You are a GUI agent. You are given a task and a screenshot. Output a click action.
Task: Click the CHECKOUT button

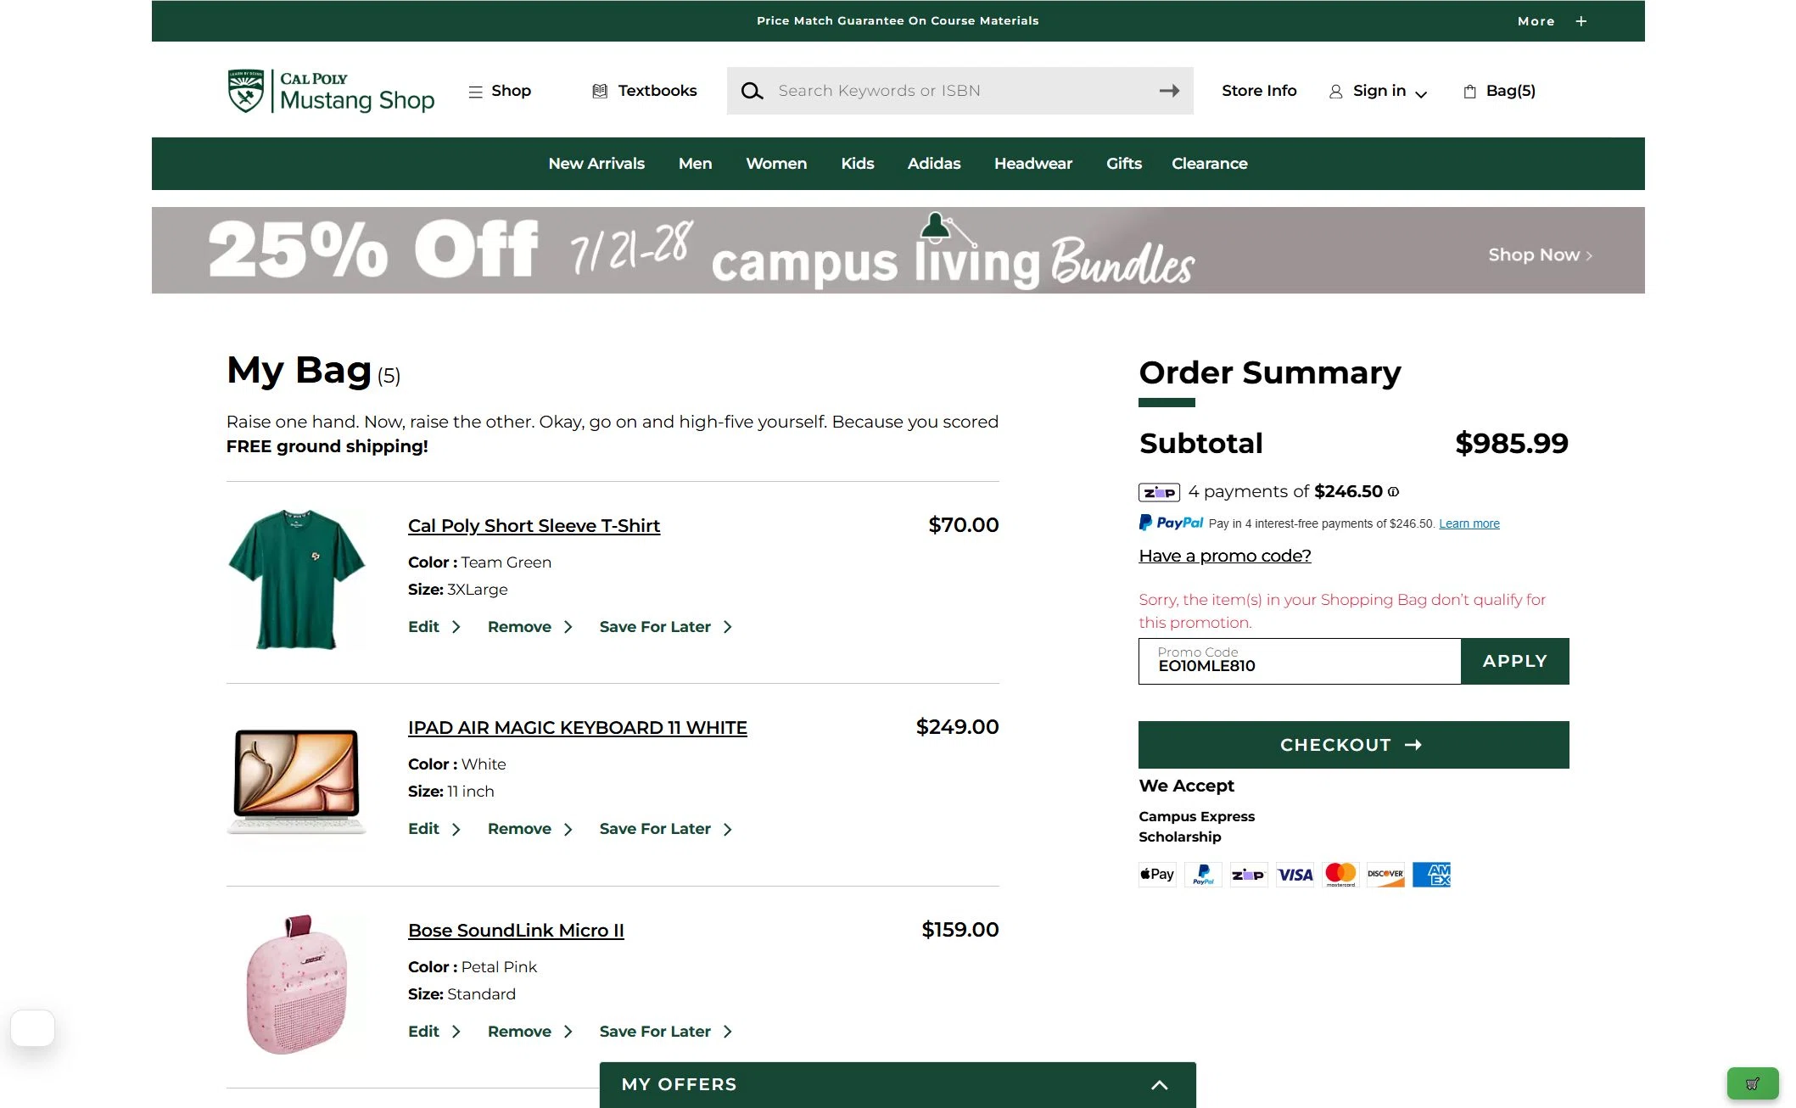[x=1353, y=745]
